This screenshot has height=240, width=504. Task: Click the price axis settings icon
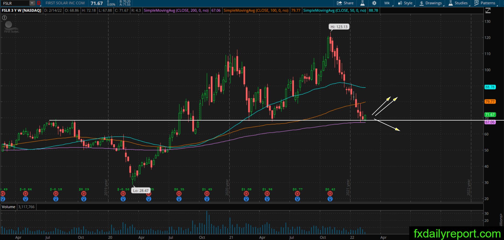point(488,10)
